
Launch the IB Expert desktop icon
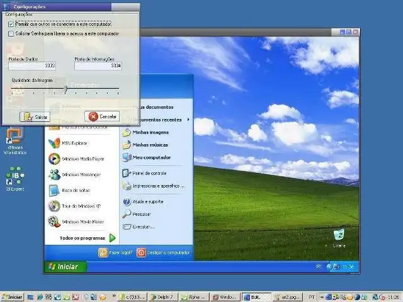click(15, 179)
